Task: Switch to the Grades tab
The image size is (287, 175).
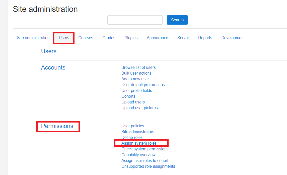Action: pyautogui.click(x=109, y=38)
